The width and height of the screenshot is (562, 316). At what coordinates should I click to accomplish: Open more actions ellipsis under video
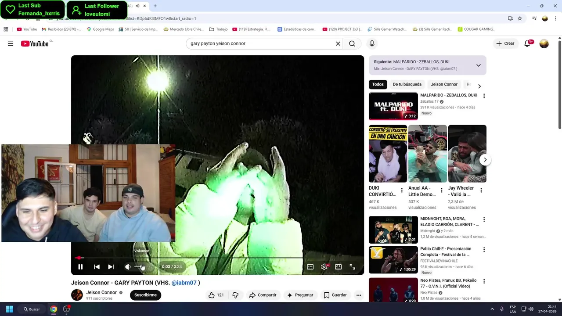(x=359, y=295)
